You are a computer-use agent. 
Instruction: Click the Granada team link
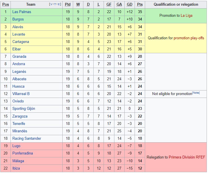(x=19, y=57)
